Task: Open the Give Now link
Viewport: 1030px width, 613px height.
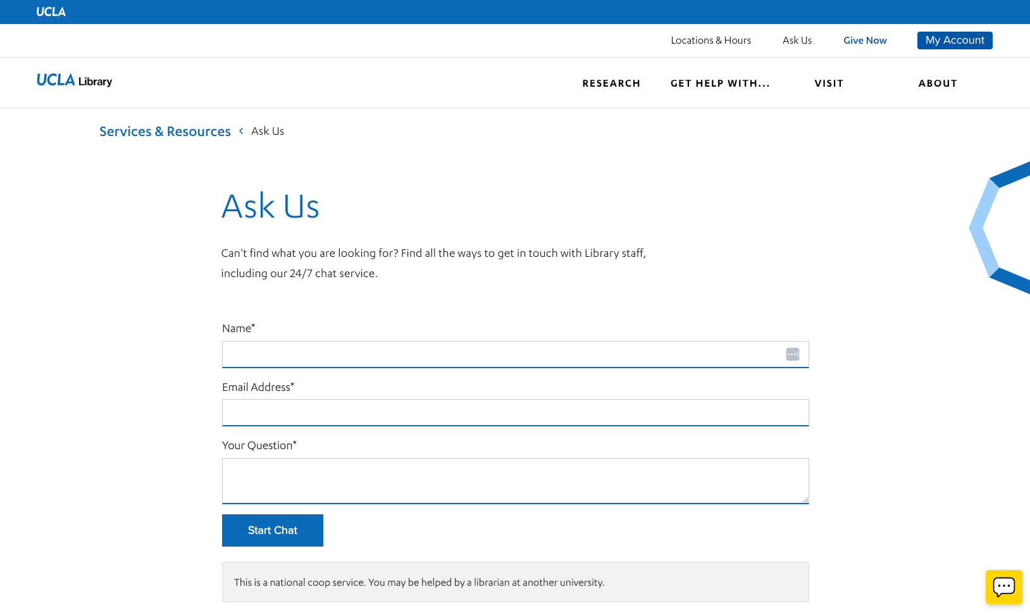Action: coord(864,40)
